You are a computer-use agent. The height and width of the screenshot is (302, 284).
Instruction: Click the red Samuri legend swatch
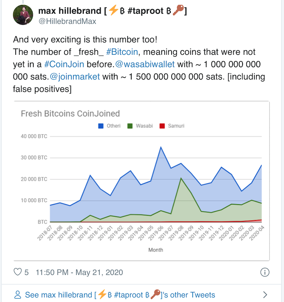tap(162, 126)
